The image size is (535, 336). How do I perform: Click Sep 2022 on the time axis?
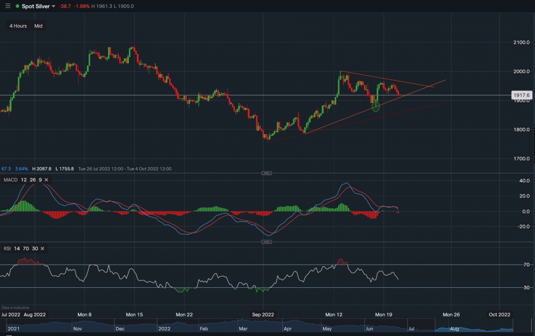(263, 315)
